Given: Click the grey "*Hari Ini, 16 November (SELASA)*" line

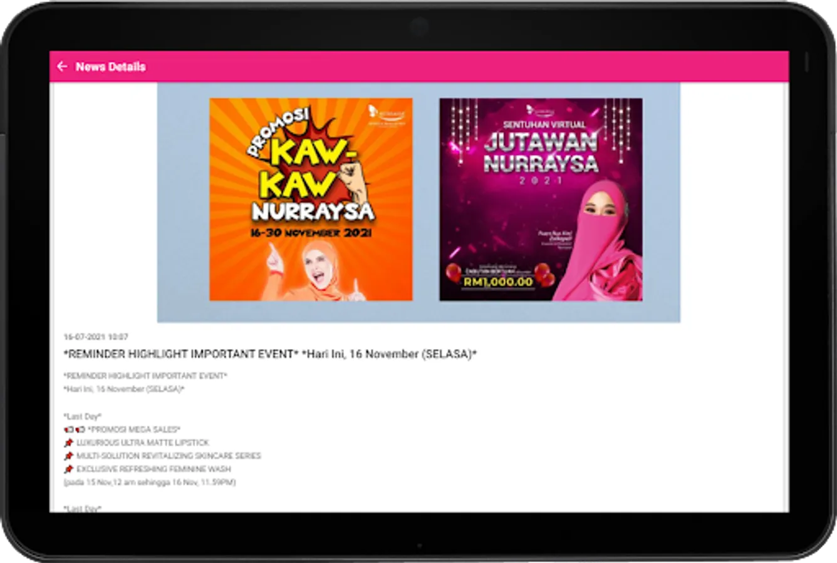Looking at the screenshot, I should pyautogui.click(x=124, y=389).
